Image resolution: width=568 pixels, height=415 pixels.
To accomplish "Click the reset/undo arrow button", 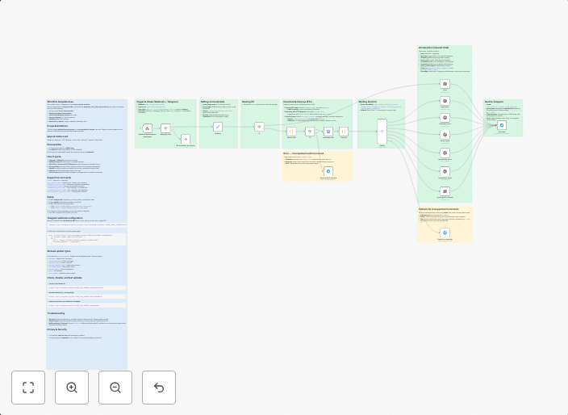I will pos(159,388).
